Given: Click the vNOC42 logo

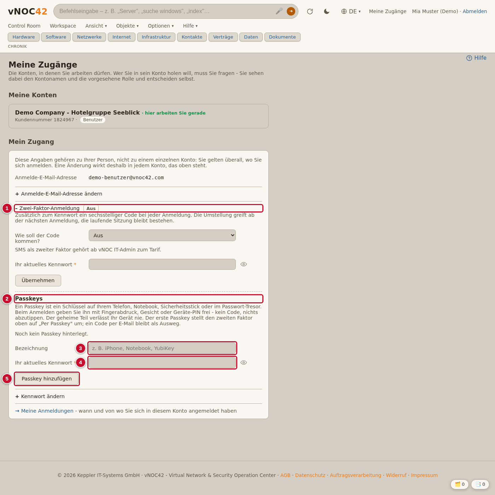Looking at the screenshot, I should 28,11.
